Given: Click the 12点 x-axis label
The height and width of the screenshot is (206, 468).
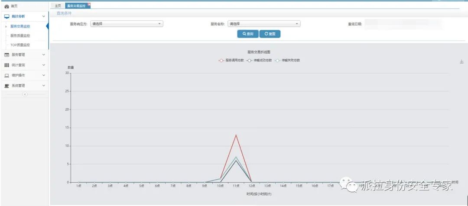Looking at the screenshot, I should pos(252,186).
